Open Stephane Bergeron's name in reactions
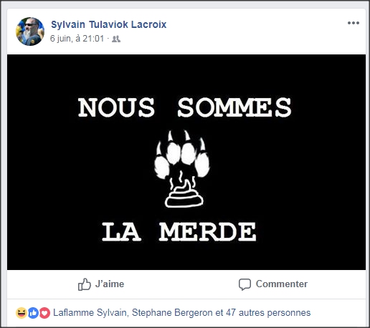The image size is (370, 328). pyautogui.click(x=172, y=313)
